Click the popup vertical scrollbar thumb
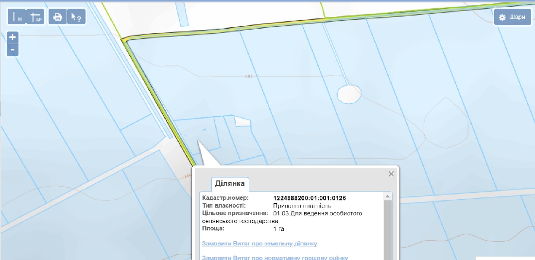Image resolution: width=535 pixels, height=260 pixels. [388, 228]
